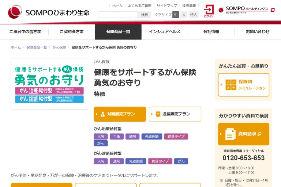Set text size to 特大
This screenshot has height=187, width=281.
click(194, 15)
